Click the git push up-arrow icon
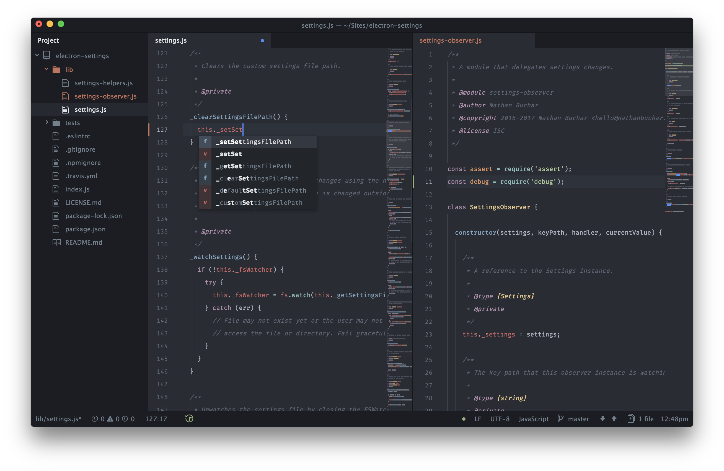The image size is (724, 471). pos(614,419)
